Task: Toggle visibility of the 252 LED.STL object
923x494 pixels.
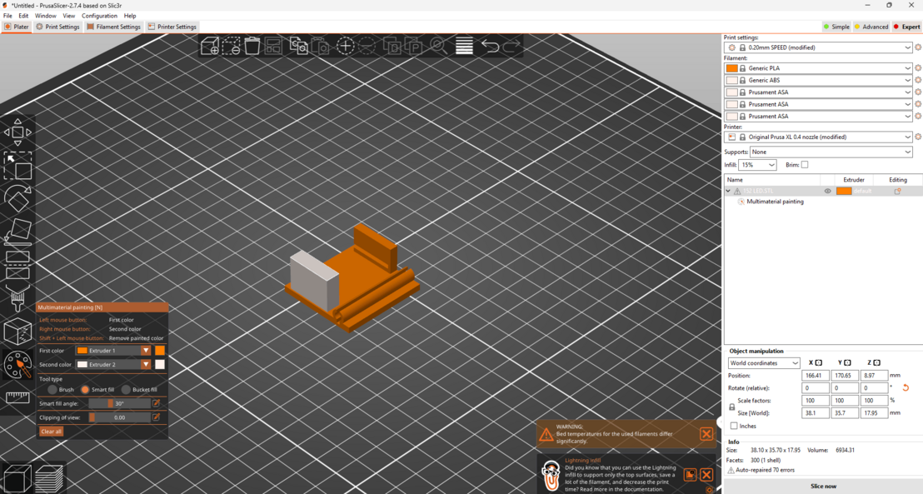Action: pyautogui.click(x=827, y=191)
